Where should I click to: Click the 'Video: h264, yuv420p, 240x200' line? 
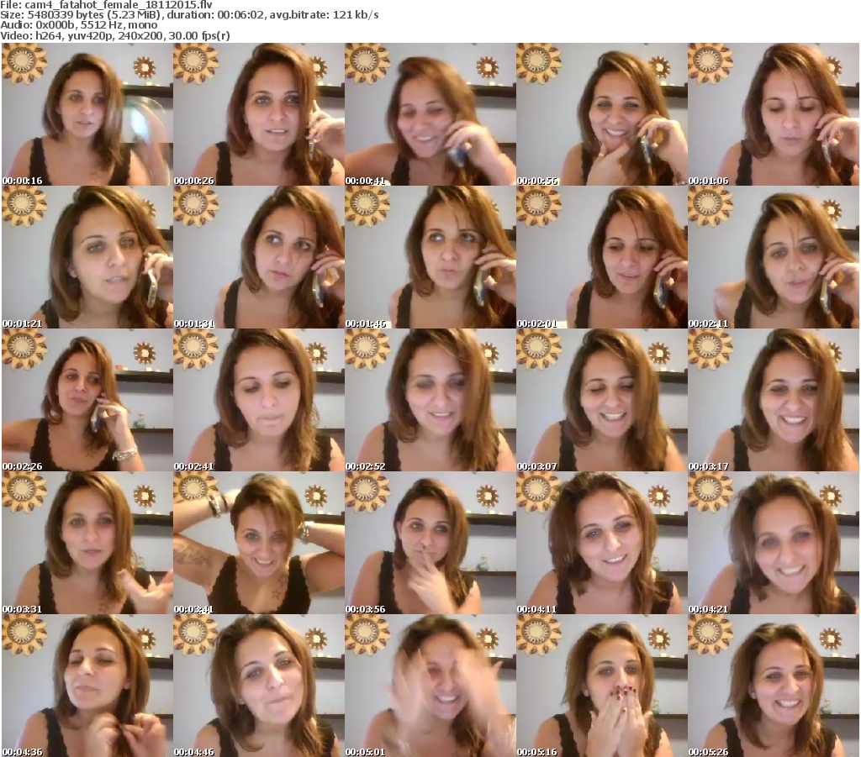click(x=115, y=35)
